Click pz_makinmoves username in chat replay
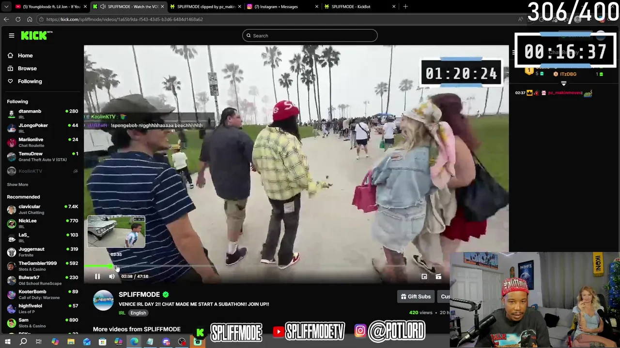The width and height of the screenshot is (620, 348). (565, 93)
